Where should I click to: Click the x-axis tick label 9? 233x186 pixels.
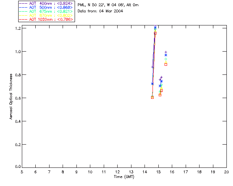pyautogui.click(x=76, y=172)
